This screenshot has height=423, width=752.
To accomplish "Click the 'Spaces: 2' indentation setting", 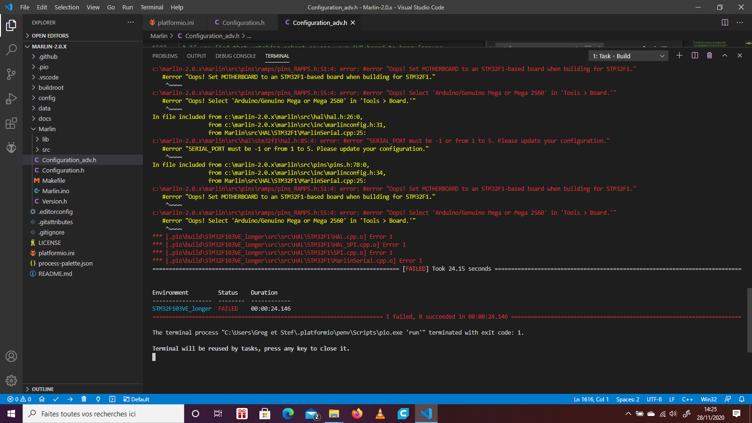I will pyautogui.click(x=627, y=399).
